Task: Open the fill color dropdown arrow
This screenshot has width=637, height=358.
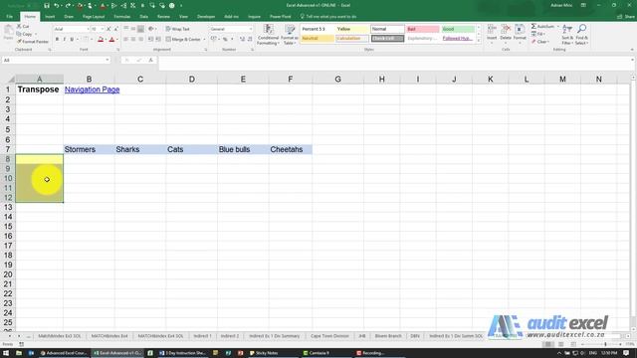Action: click(106, 40)
